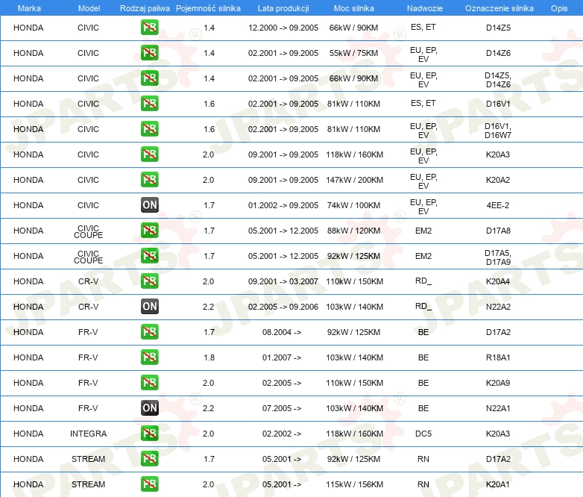Click the ON diesel icon in the 4EE-2 row
The height and width of the screenshot is (497, 583).
tap(149, 204)
